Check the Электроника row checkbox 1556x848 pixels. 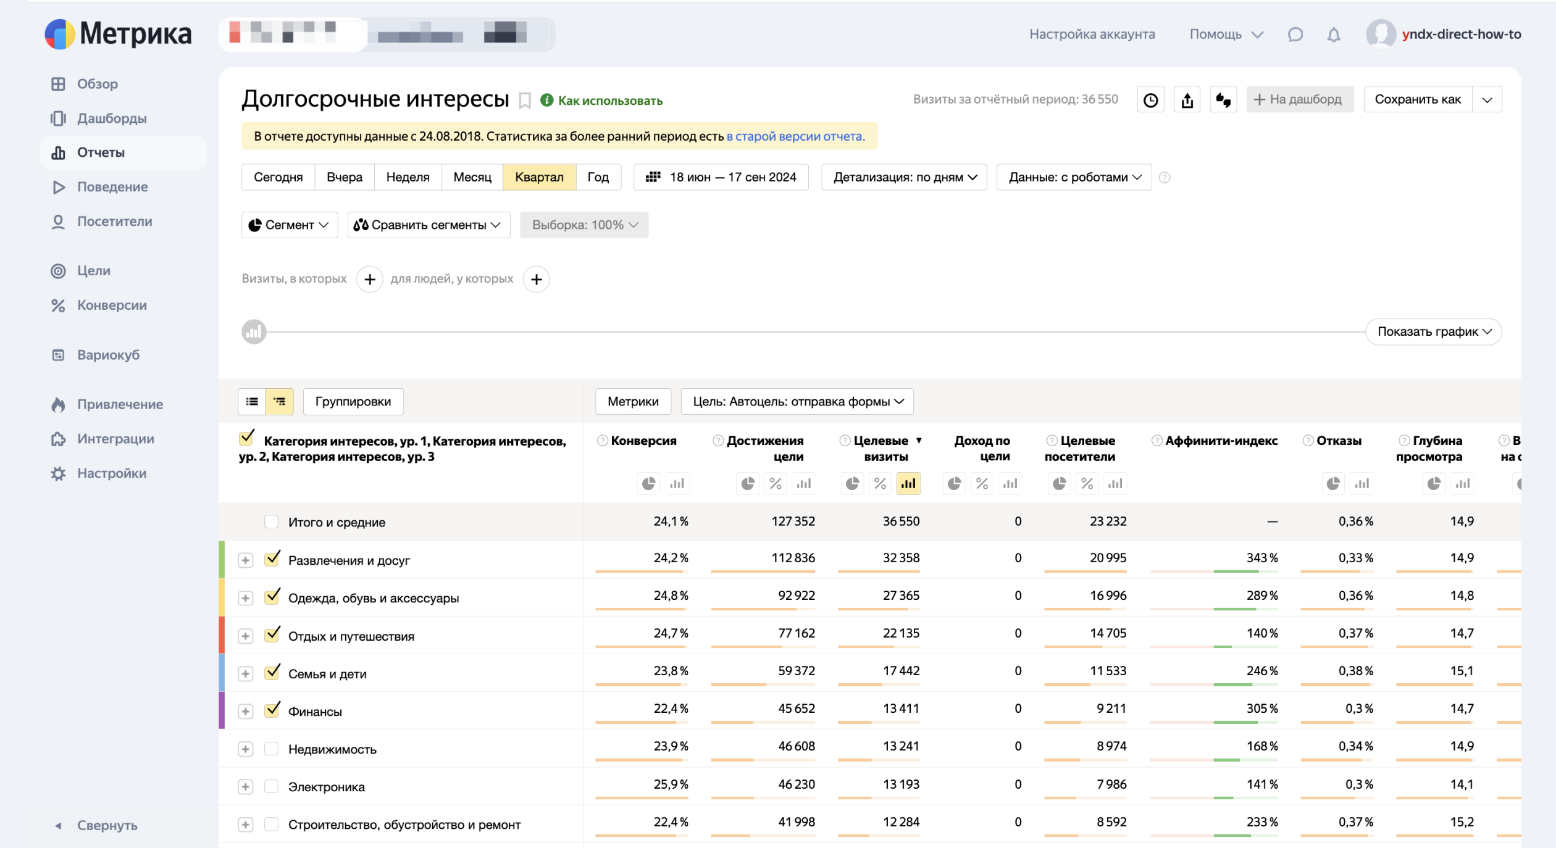click(x=271, y=786)
